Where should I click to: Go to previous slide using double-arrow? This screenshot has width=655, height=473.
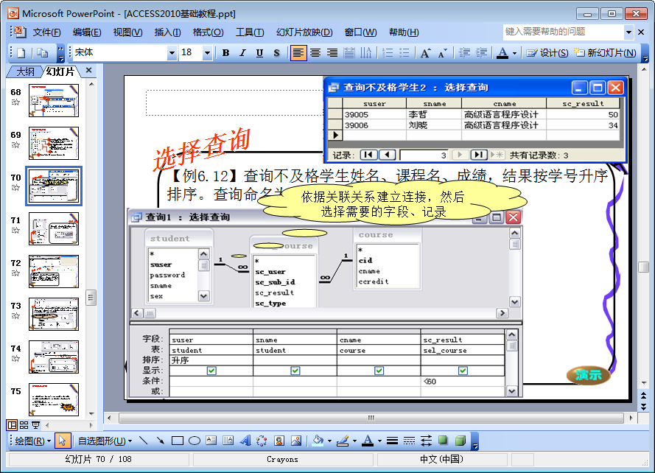coord(644,396)
